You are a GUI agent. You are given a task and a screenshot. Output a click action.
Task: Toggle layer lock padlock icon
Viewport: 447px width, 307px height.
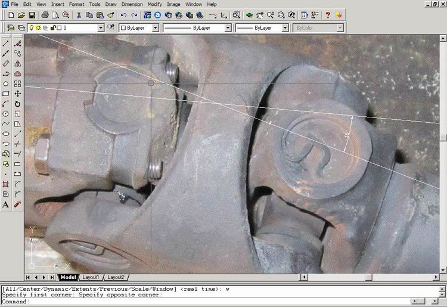[x=52, y=27]
